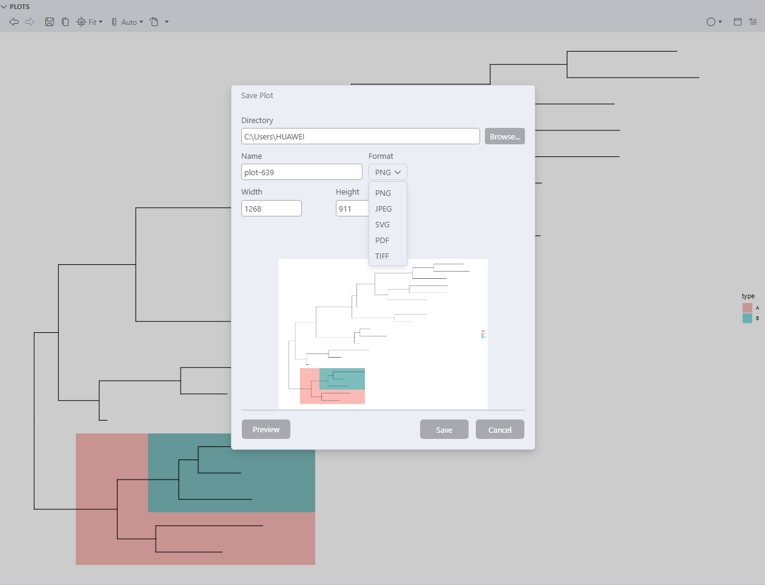This screenshot has height=585, width=765.
Task: Click the next plot forward arrow
Action: click(x=29, y=22)
